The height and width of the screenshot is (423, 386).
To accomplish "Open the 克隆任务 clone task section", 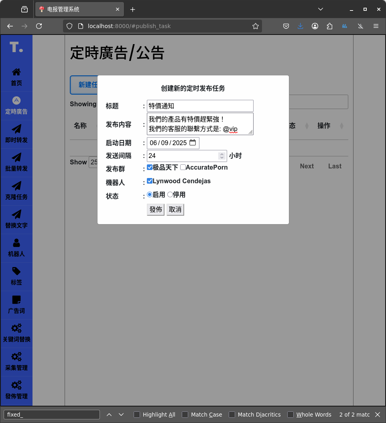I will point(16,190).
